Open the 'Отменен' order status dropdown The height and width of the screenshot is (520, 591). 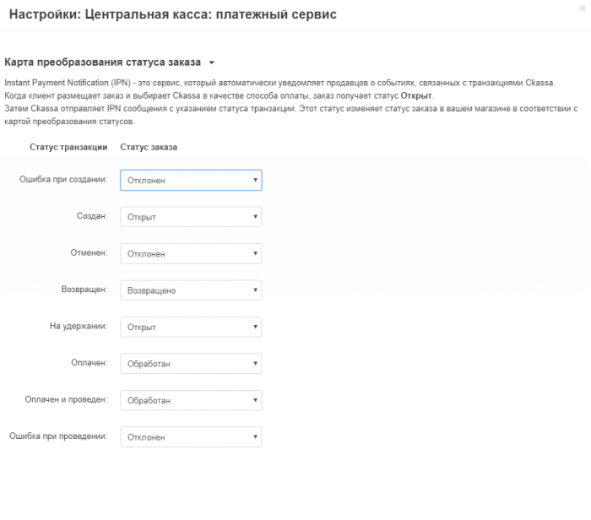coord(191,253)
